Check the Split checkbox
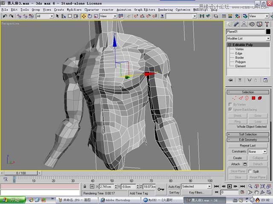 pyautogui.click(x=250, y=171)
